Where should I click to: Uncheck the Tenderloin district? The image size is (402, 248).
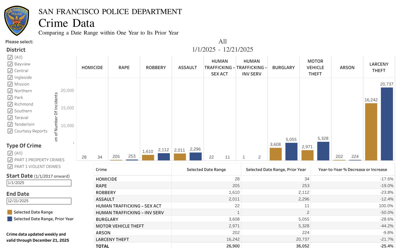coord(10,124)
